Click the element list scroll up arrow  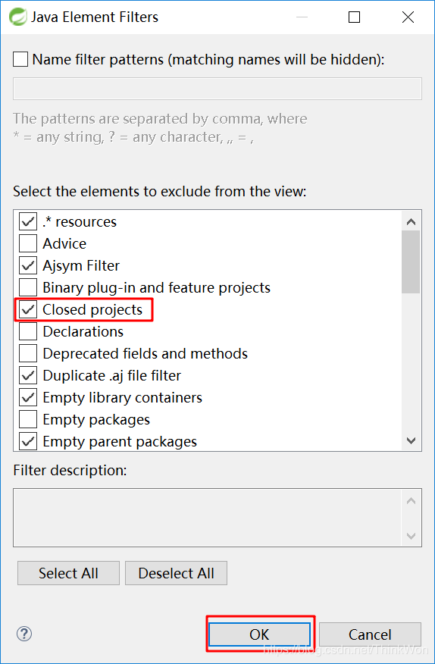tap(411, 221)
